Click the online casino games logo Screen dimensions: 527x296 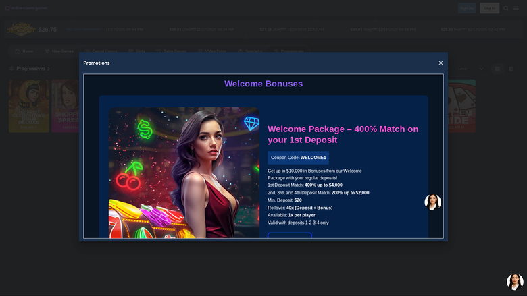point(26,8)
